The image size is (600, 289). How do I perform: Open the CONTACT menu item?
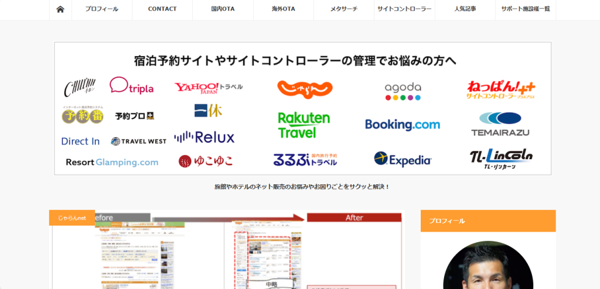tap(162, 9)
